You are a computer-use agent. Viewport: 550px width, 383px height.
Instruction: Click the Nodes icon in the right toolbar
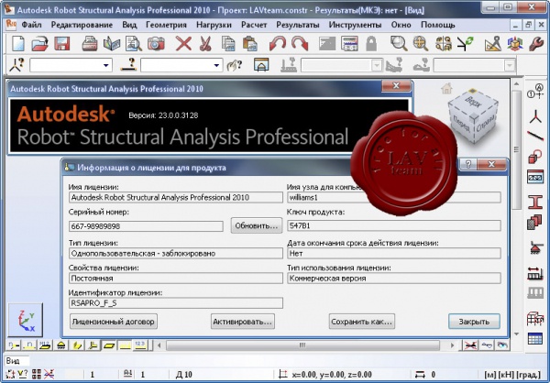[x=535, y=116]
